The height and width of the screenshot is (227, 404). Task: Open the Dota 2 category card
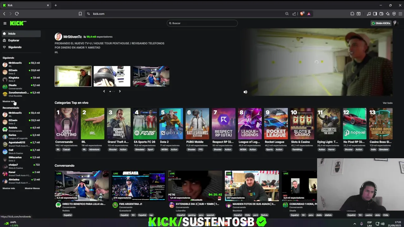[171, 124]
